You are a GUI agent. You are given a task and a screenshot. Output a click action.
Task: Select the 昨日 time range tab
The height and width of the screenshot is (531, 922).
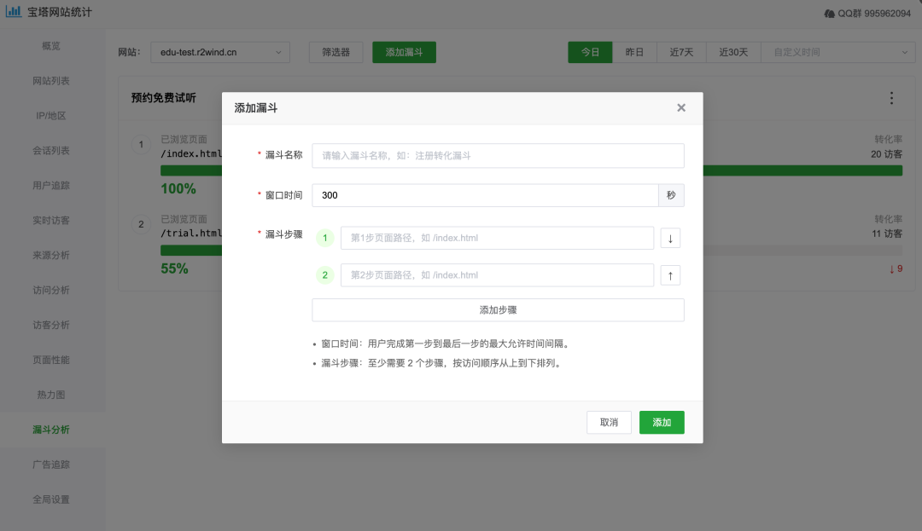(633, 52)
